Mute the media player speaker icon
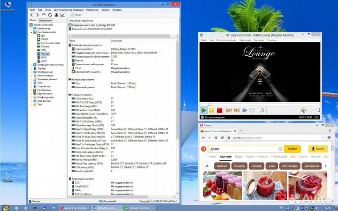The image size is (338, 211). coord(304,111)
